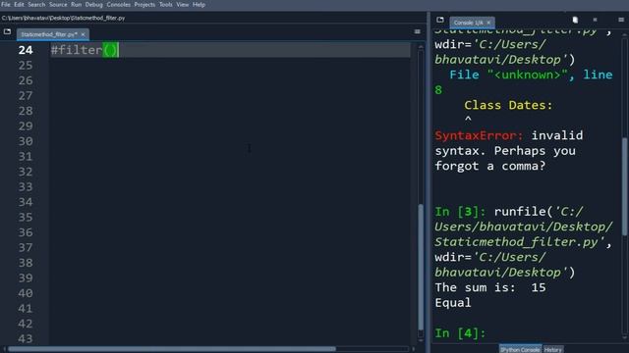Click the In [4]: console prompt
Screen dimensions: 629x353
click(460, 333)
